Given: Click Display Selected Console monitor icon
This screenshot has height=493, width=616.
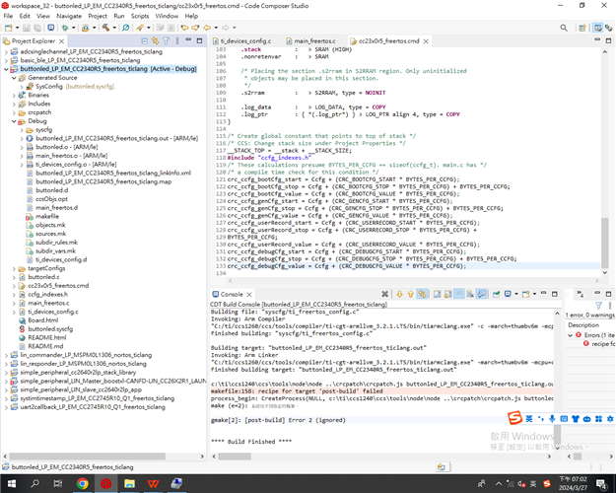Looking at the screenshot, I should (x=508, y=294).
